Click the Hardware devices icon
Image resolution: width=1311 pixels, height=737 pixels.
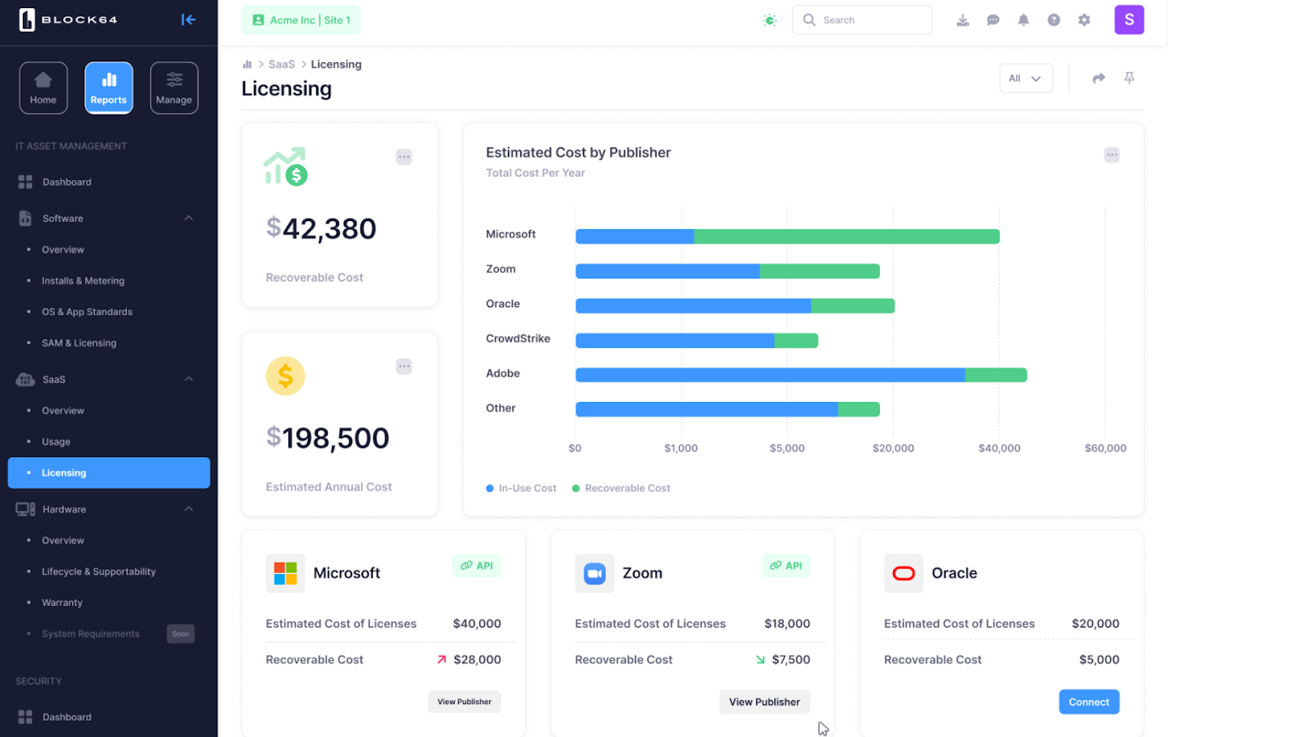point(25,509)
